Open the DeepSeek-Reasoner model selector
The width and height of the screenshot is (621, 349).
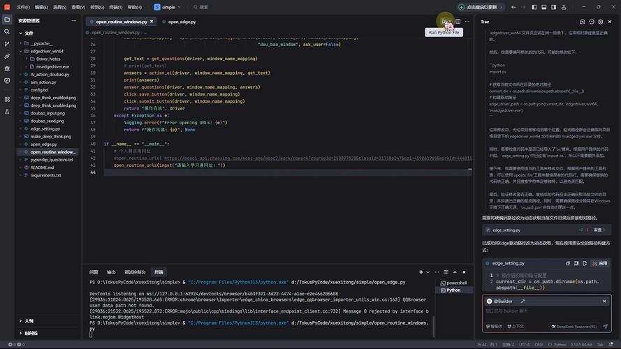point(574,327)
